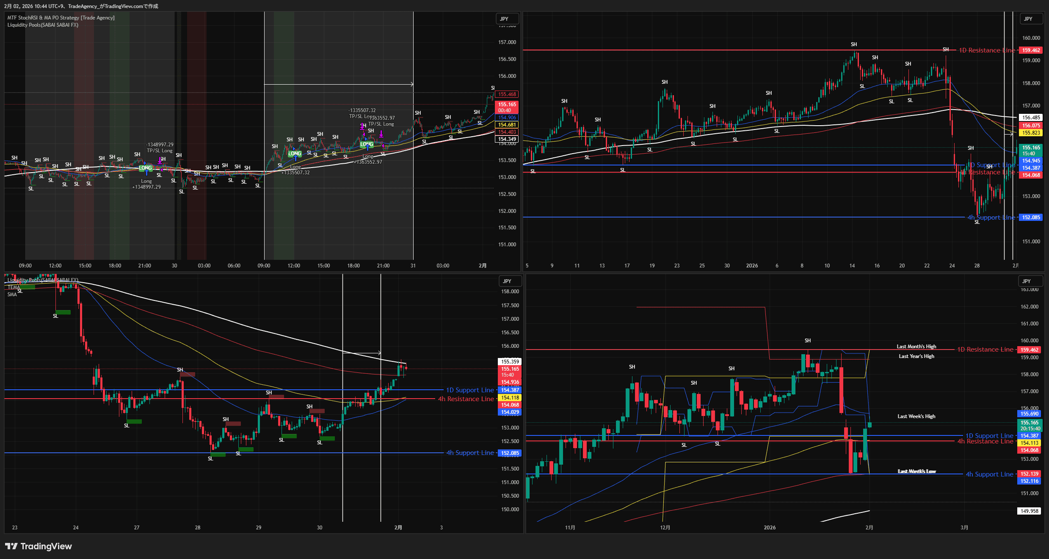
Task: Click the white 149.958 price axis label
Action: pos(1029,511)
